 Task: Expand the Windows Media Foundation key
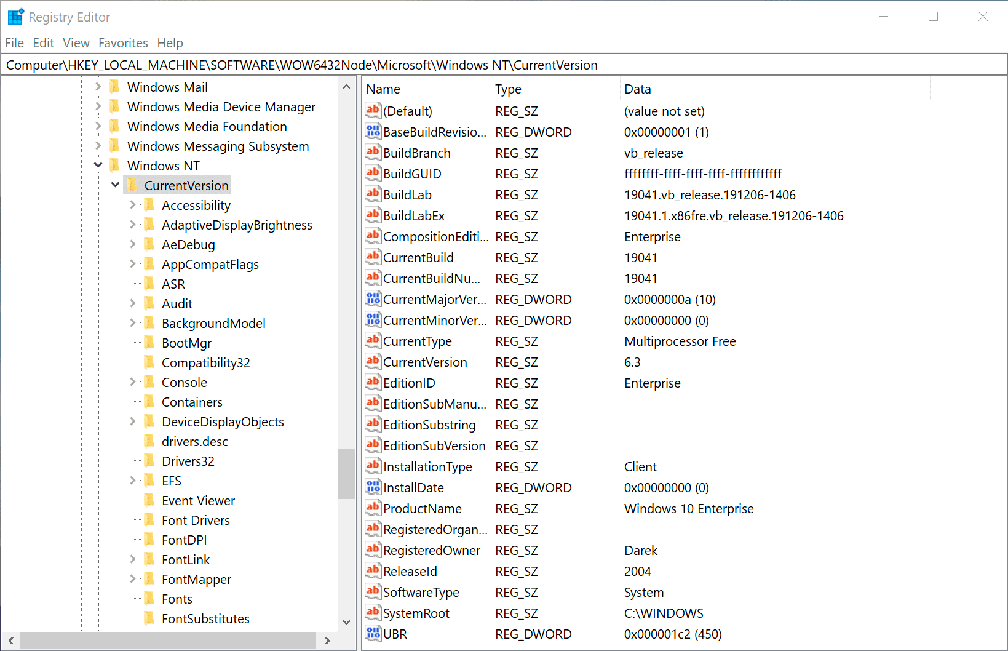click(98, 126)
